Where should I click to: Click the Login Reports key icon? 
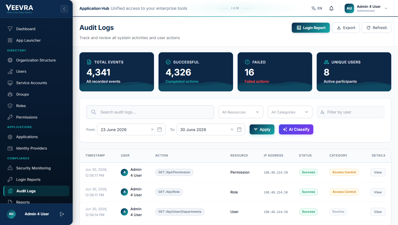pos(10,179)
